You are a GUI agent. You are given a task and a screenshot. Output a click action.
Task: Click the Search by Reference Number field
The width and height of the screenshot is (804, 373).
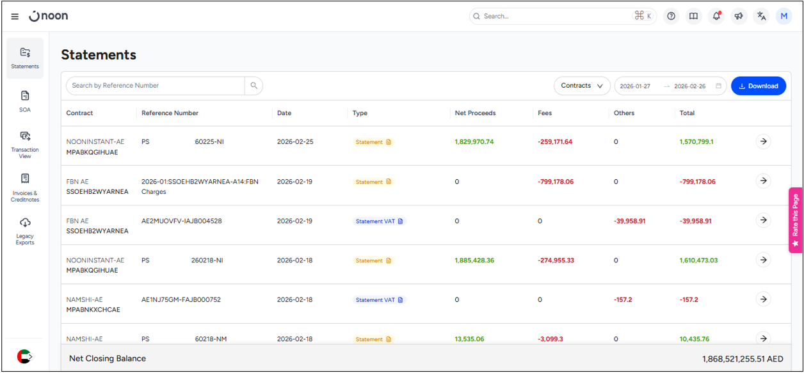(x=156, y=86)
